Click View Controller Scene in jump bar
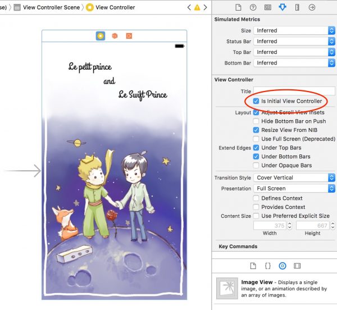 point(51,7)
